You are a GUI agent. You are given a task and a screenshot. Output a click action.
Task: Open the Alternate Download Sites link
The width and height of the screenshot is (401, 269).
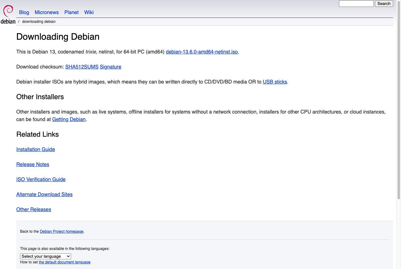pyautogui.click(x=44, y=194)
